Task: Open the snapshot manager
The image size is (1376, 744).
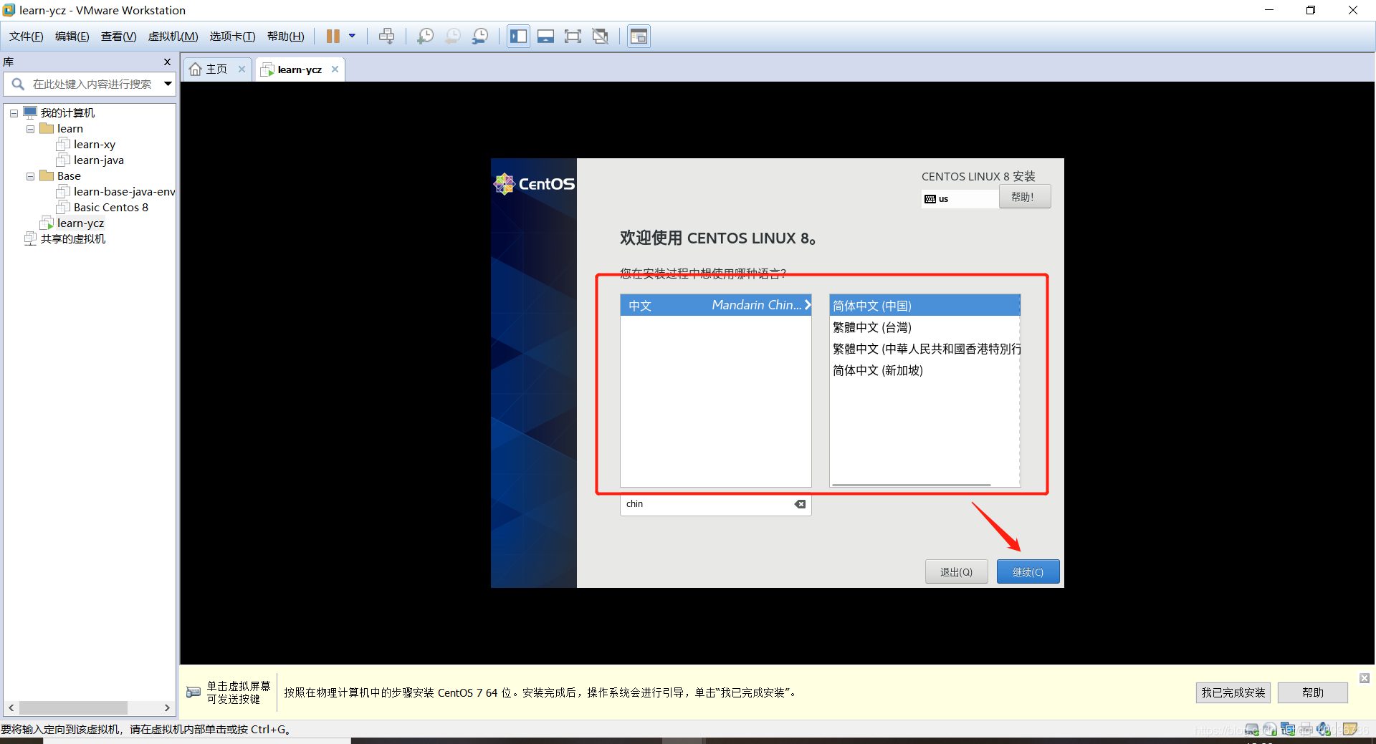Action: (480, 36)
